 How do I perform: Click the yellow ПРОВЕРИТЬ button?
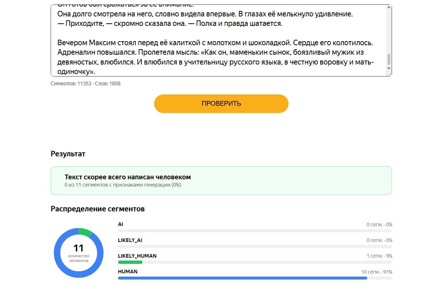tap(221, 104)
